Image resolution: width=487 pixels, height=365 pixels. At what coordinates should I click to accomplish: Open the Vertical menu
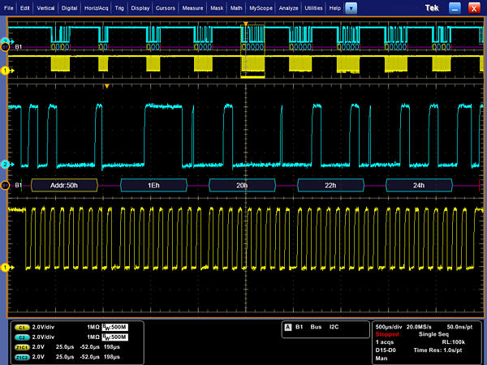click(x=45, y=7)
